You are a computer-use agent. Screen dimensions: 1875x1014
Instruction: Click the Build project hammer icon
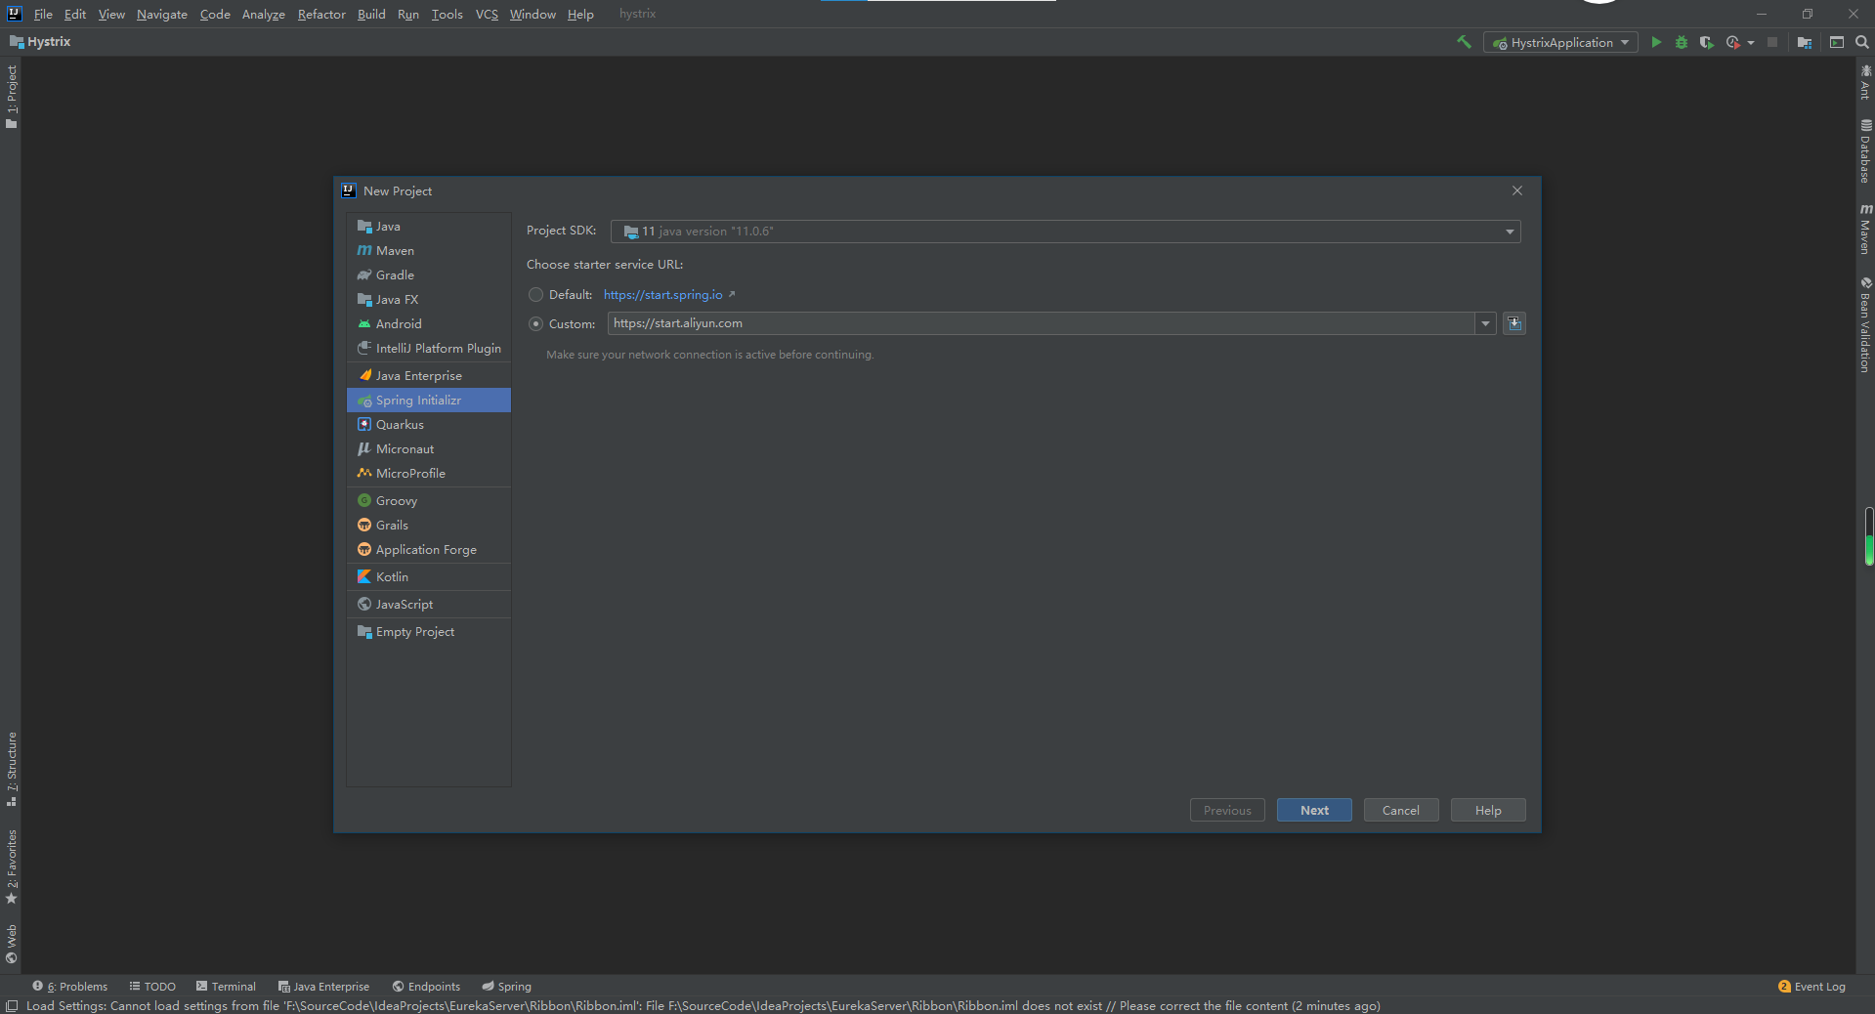(1464, 42)
